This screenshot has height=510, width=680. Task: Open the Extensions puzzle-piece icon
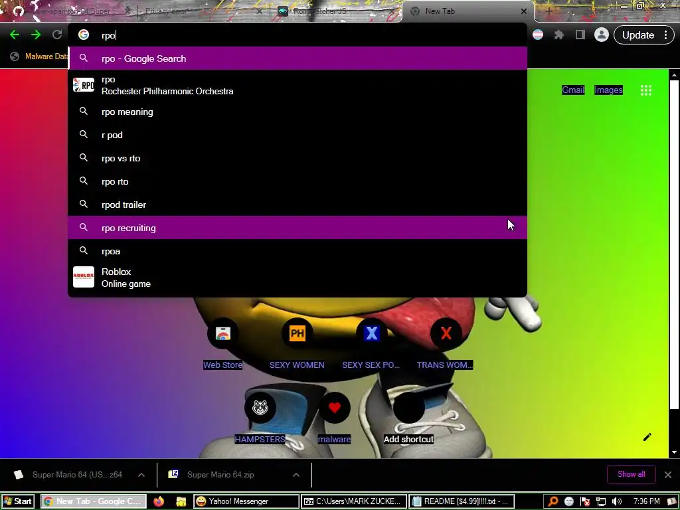tap(559, 35)
